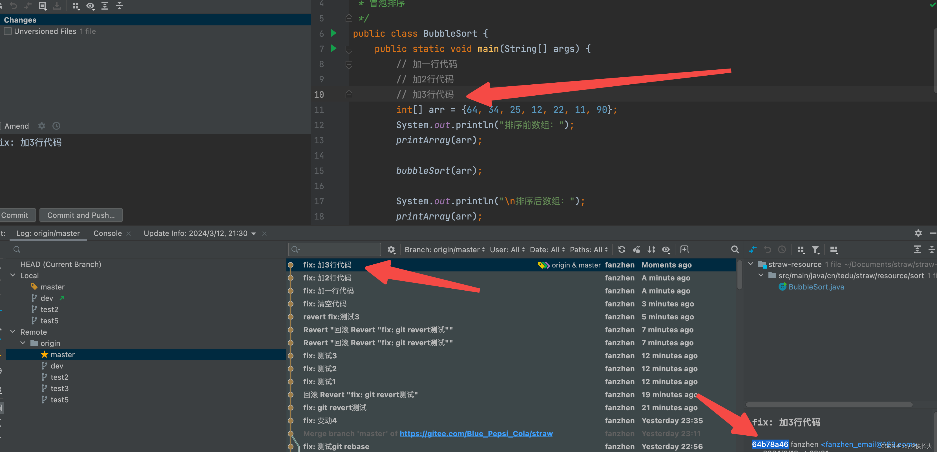Expand the Remote branch tree item
The image size is (937, 452).
point(13,332)
